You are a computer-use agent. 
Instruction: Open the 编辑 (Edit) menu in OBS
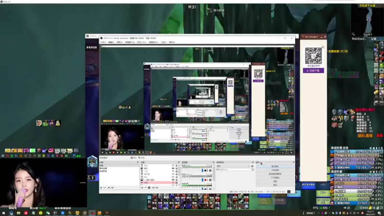coord(111,42)
